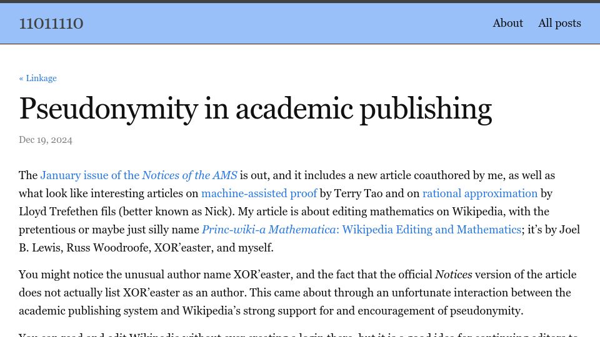
Task: Open the Princ-wiki-a Mathematica article link
Action: (361, 230)
